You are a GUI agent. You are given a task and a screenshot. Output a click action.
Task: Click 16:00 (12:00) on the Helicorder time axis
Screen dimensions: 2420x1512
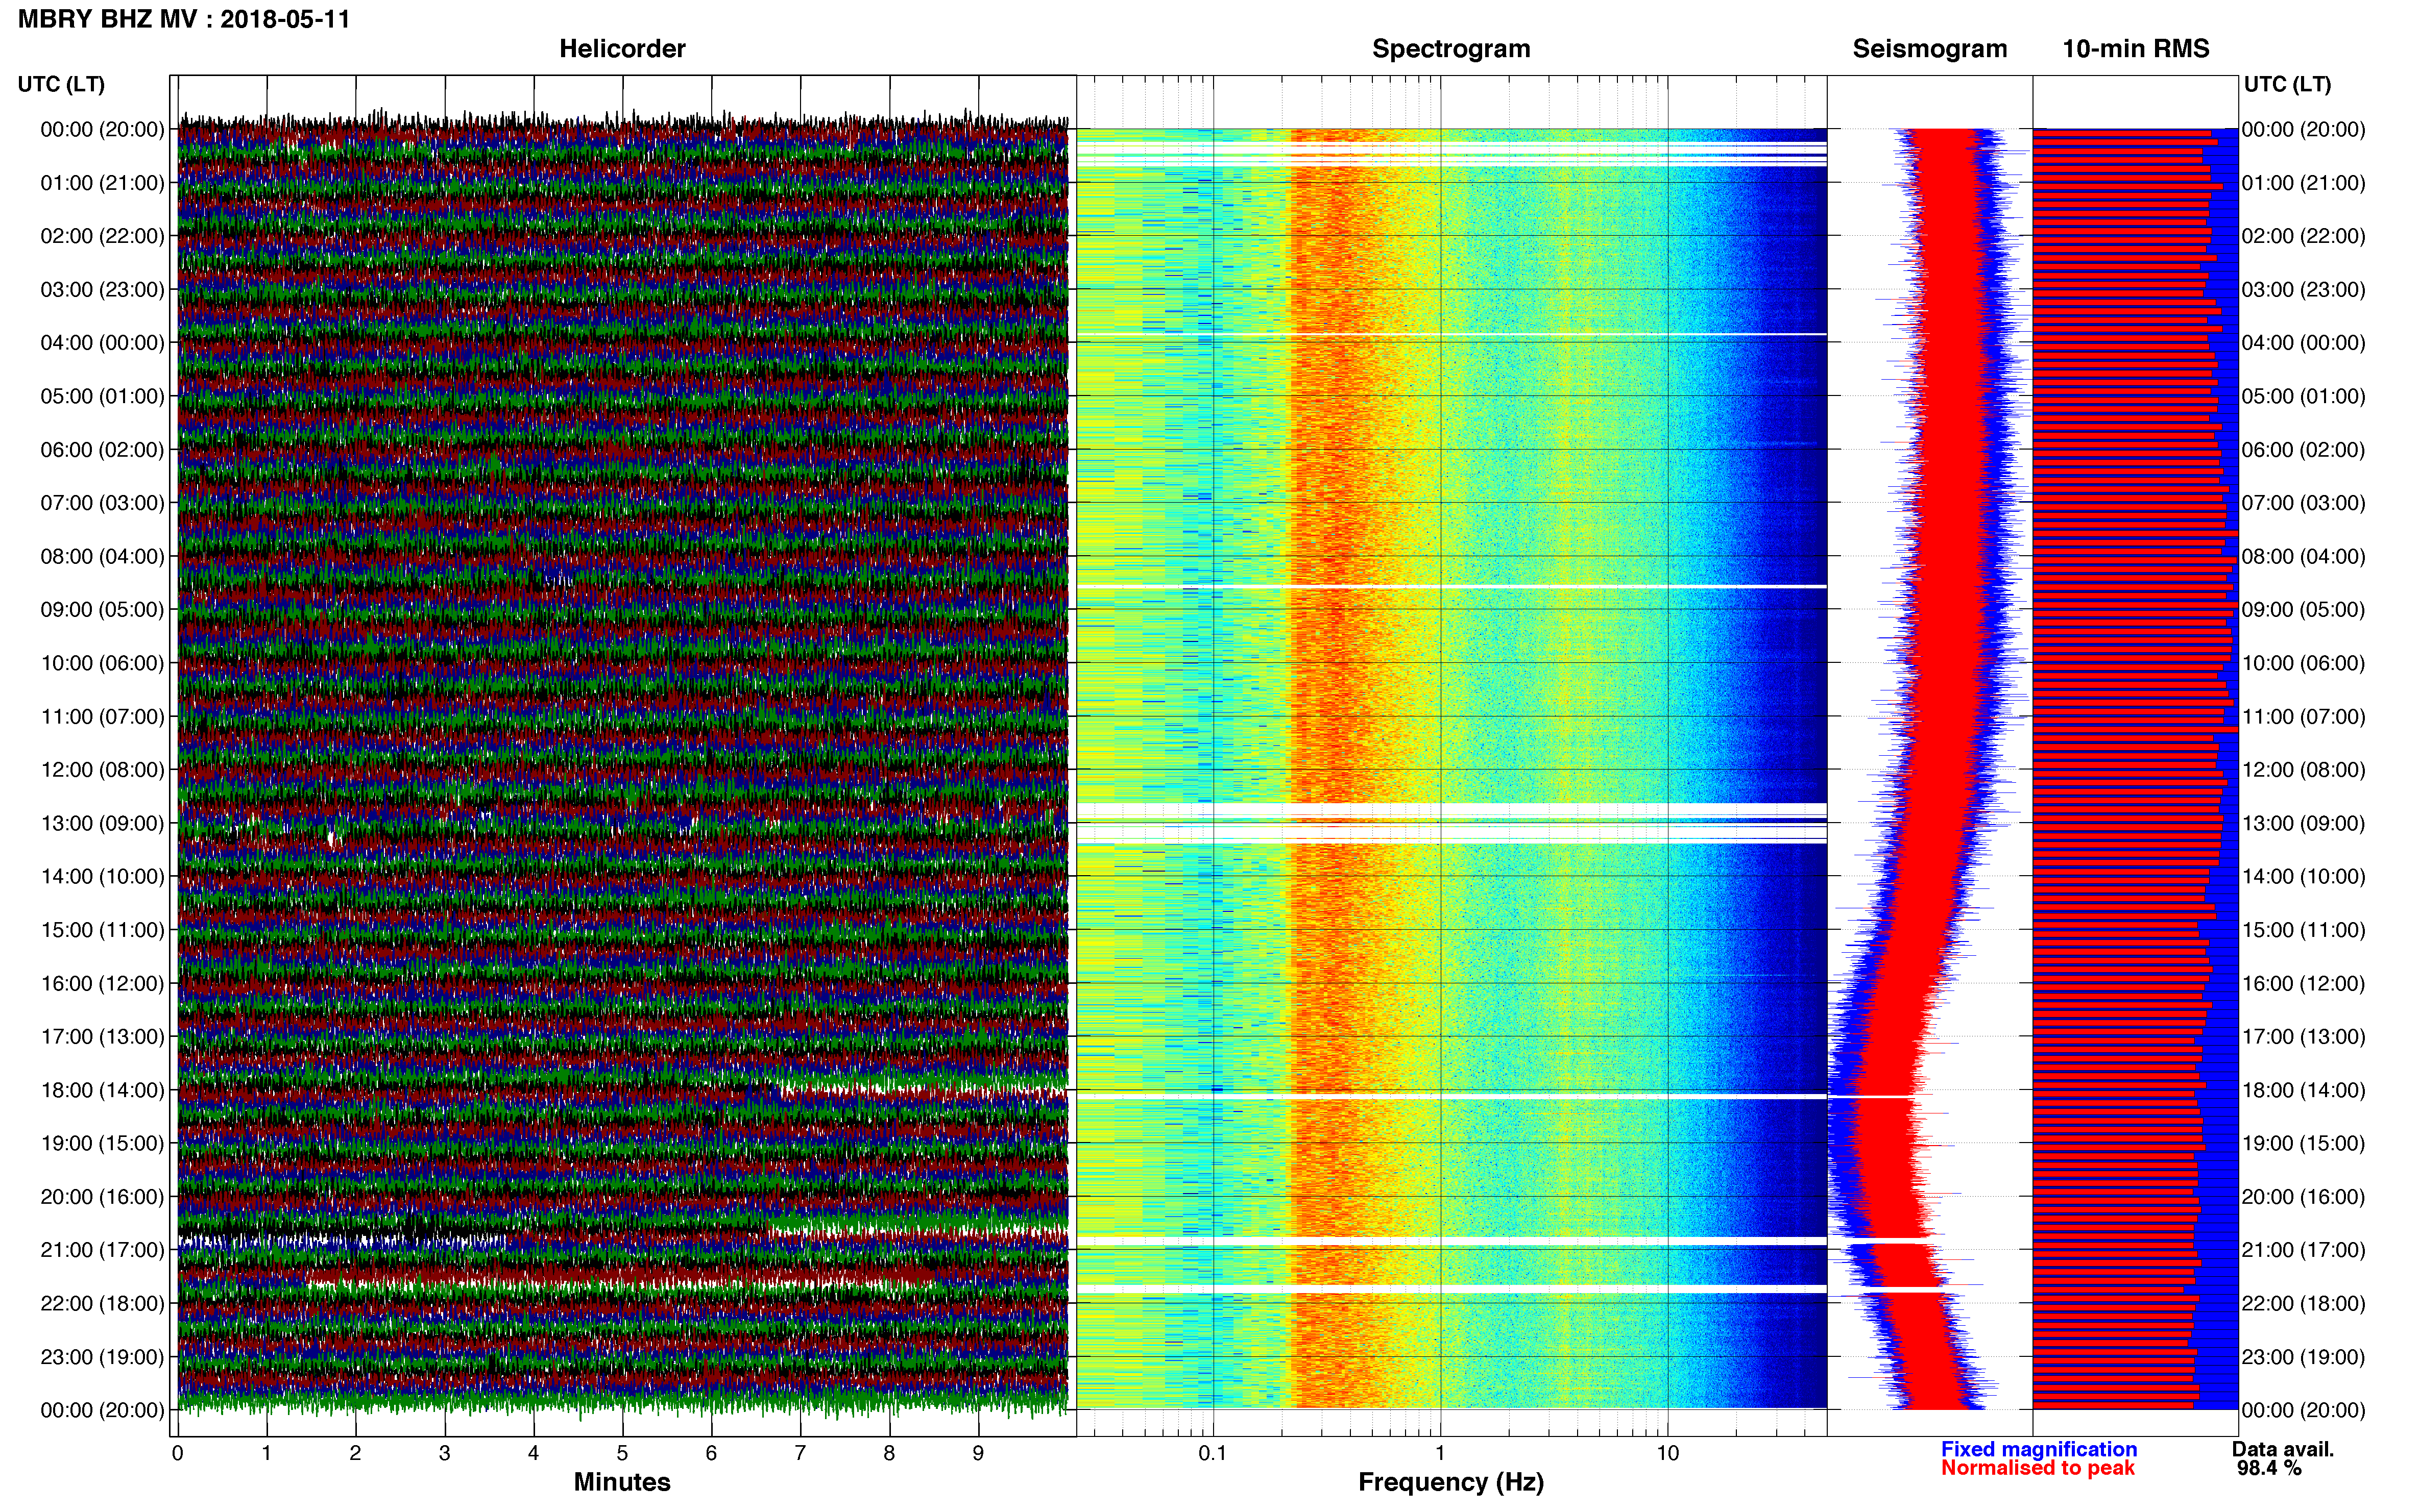[x=102, y=983]
